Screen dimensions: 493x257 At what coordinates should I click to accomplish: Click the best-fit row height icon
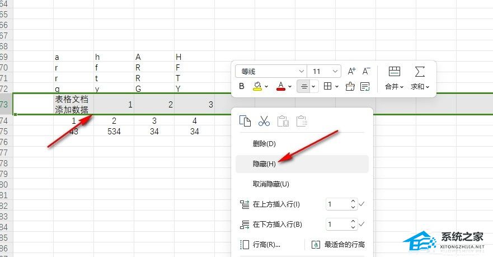(316, 245)
